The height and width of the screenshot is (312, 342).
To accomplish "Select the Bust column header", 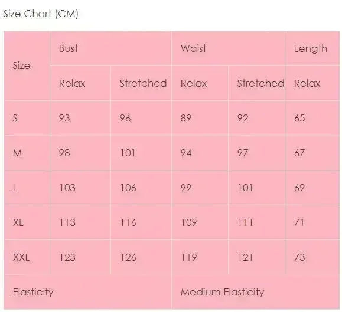I will click(69, 48).
